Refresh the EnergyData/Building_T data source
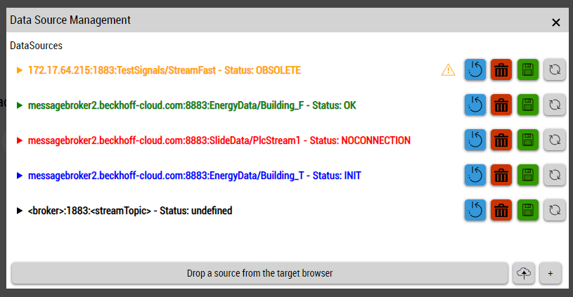This screenshot has height=297, width=573. pos(555,174)
